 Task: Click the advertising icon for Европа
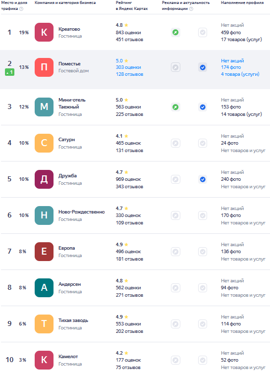click(x=175, y=252)
